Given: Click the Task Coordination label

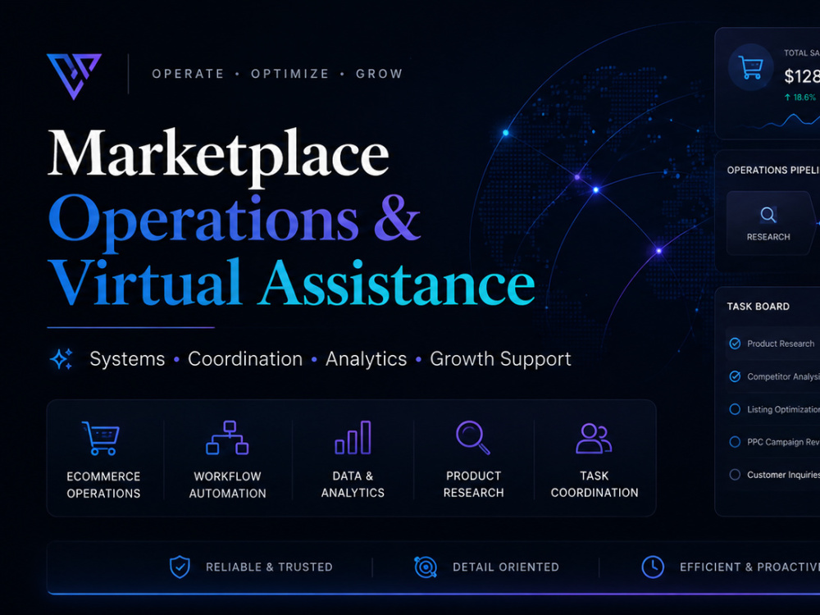Looking at the screenshot, I should click(594, 485).
